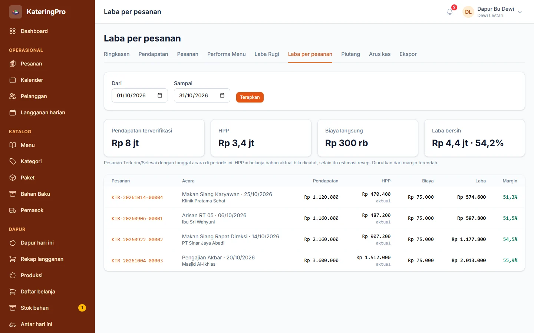This screenshot has height=333, width=534.
Task: Click the Pendapatan terverifikasi card
Action: (x=154, y=138)
